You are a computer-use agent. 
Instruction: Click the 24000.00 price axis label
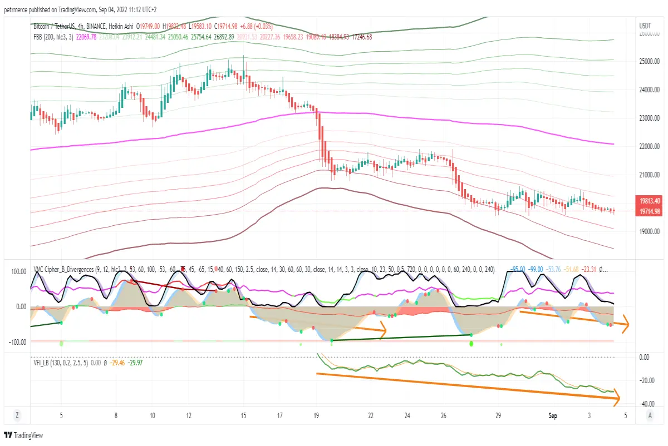pyautogui.click(x=649, y=90)
